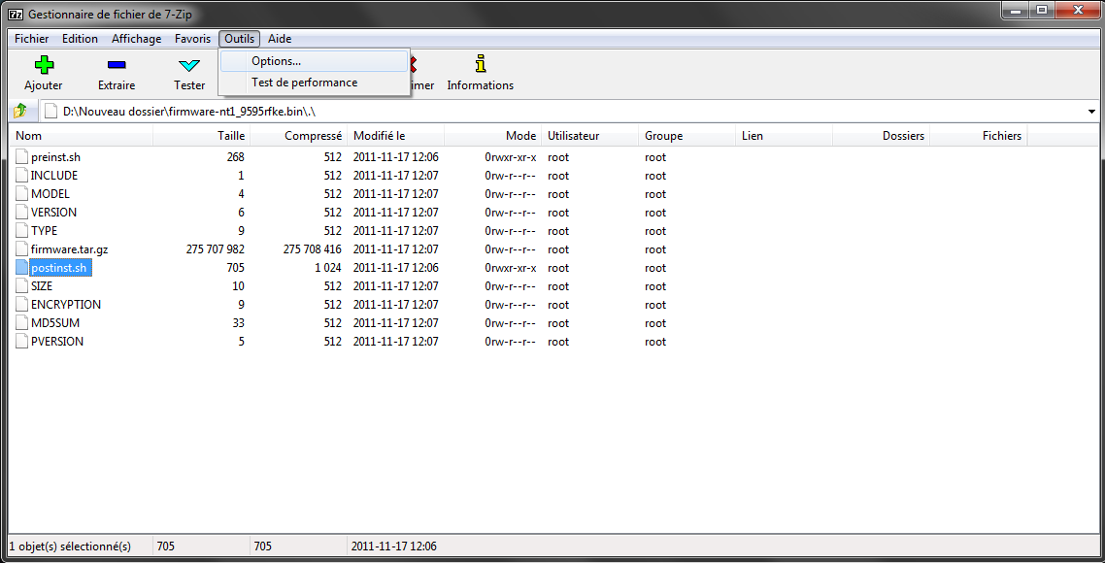Click status bar '1 objet(s) sélectionné(s)'
This screenshot has width=1105, height=563.
point(73,546)
